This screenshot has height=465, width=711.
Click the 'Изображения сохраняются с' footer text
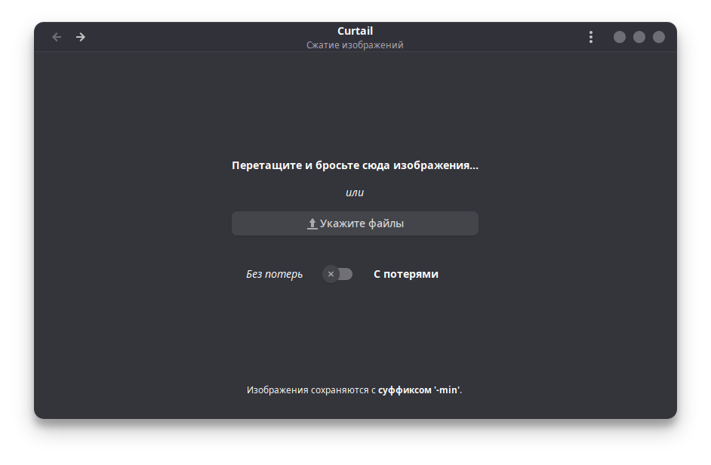(311, 390)
